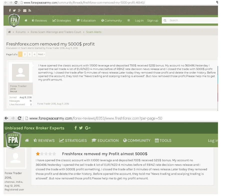Click the FPA Since 2005 shield logo
The image size is (231, 196).
13,140
